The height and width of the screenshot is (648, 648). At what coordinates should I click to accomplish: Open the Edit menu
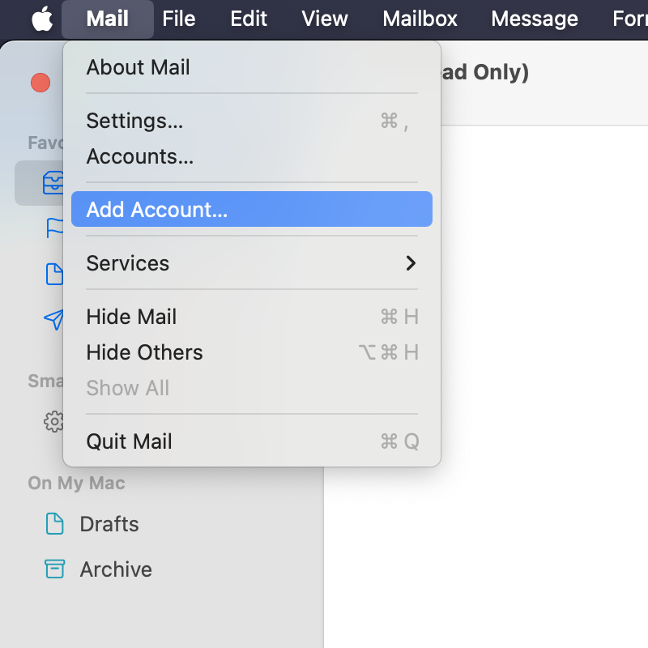[249, 19]
